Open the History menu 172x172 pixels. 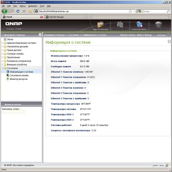(x=23, y=6)
